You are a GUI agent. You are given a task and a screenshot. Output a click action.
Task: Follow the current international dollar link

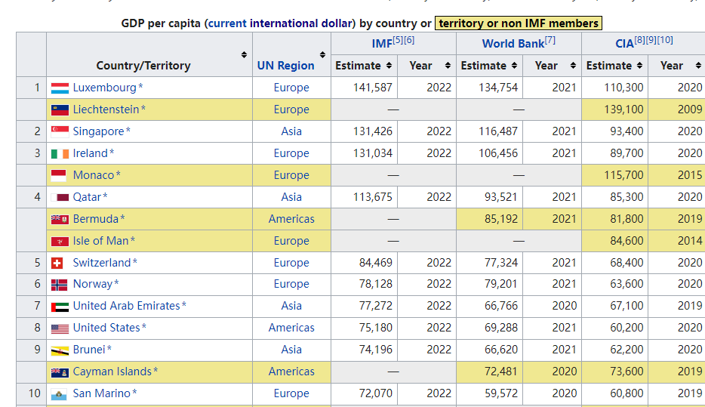tap(281, 23)
